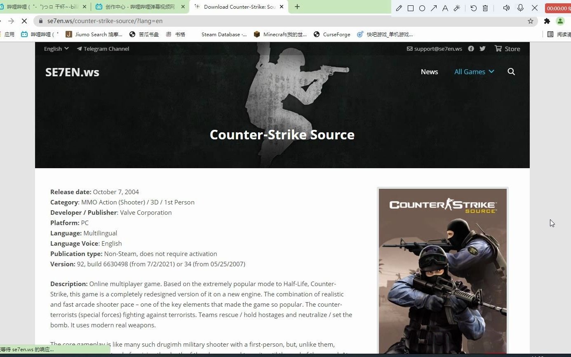Close the recorder annotation toolbar
The image size is (571, 357).
tap(535, 8)
